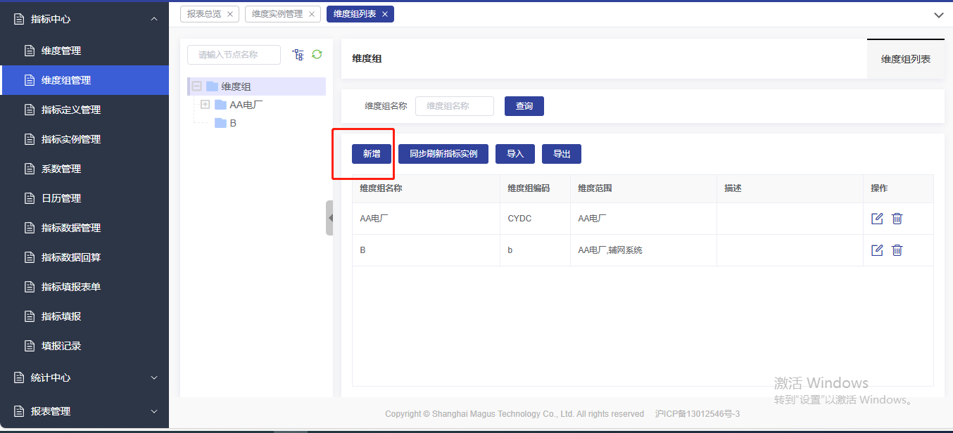Screen dimensions: 953x433
Task: Click the tree structure icon beside search
Action: pyautogui.click(x=298, y=54)
